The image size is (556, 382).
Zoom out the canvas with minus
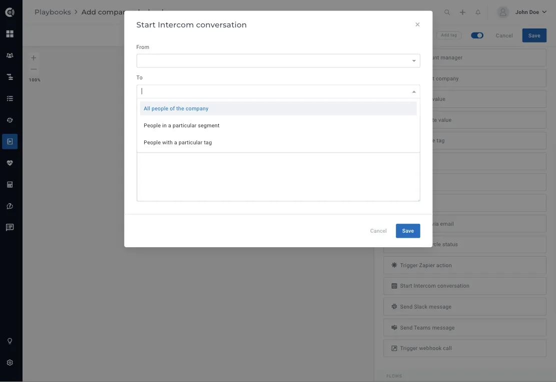pyautogui.click(x=34, y=69)
